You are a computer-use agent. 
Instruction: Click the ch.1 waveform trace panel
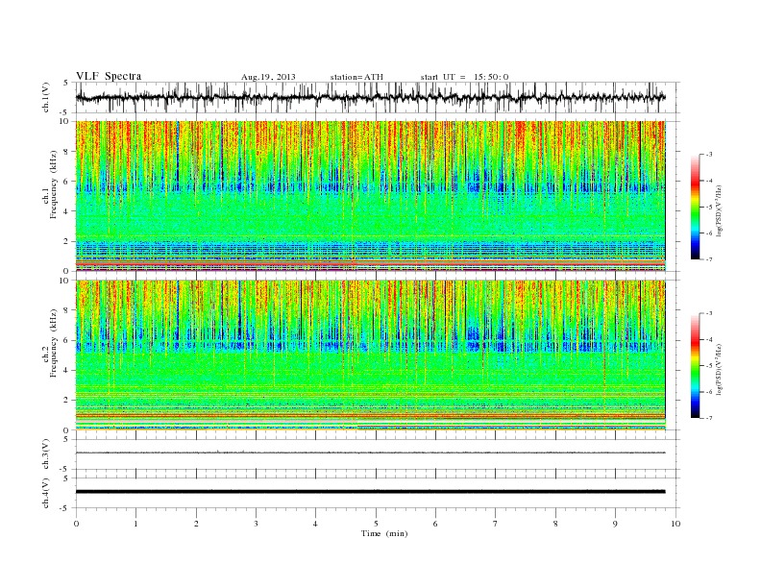pyautogui.click(x=378, y=97)
